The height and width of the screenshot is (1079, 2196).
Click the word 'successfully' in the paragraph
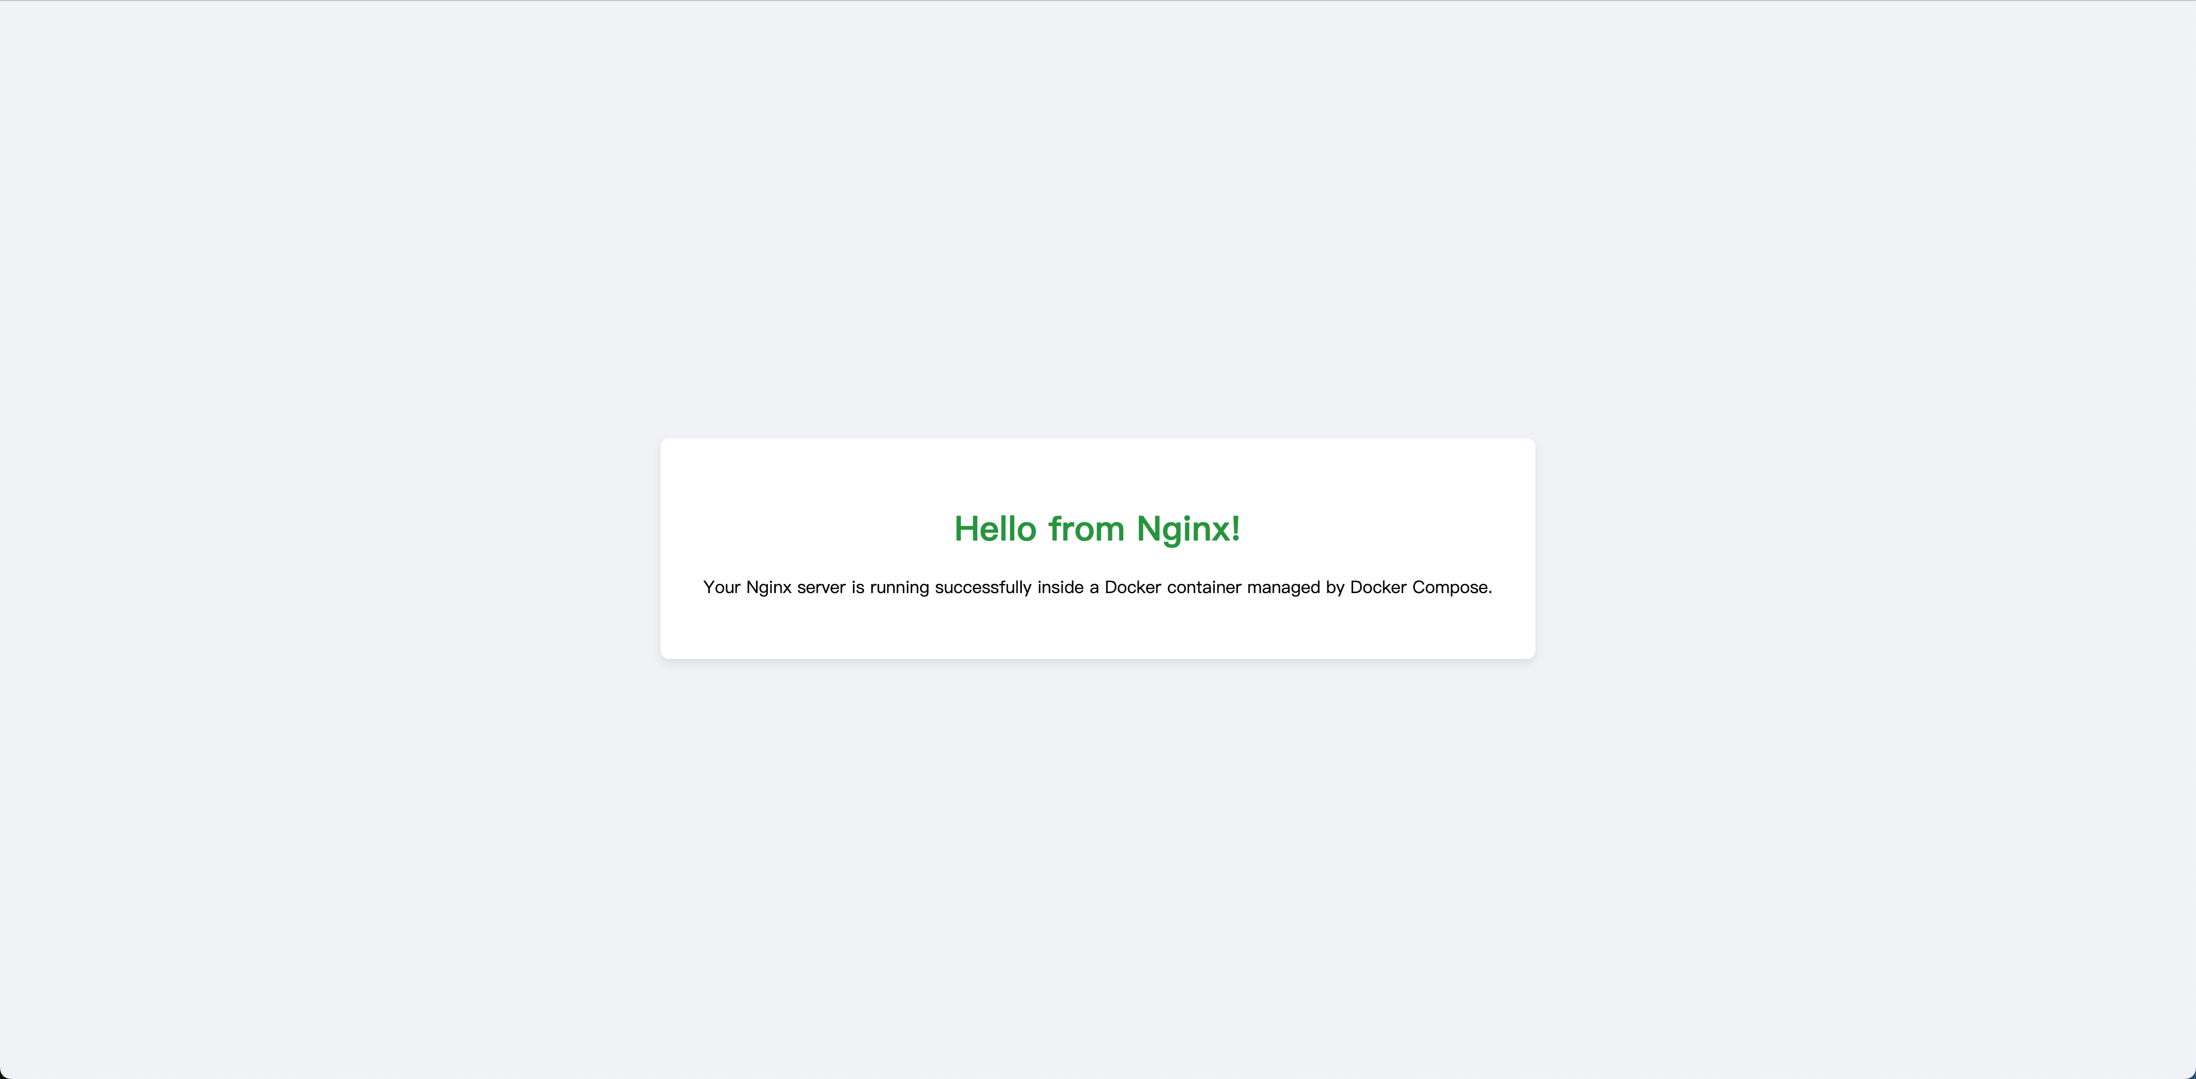pos(983,588)
